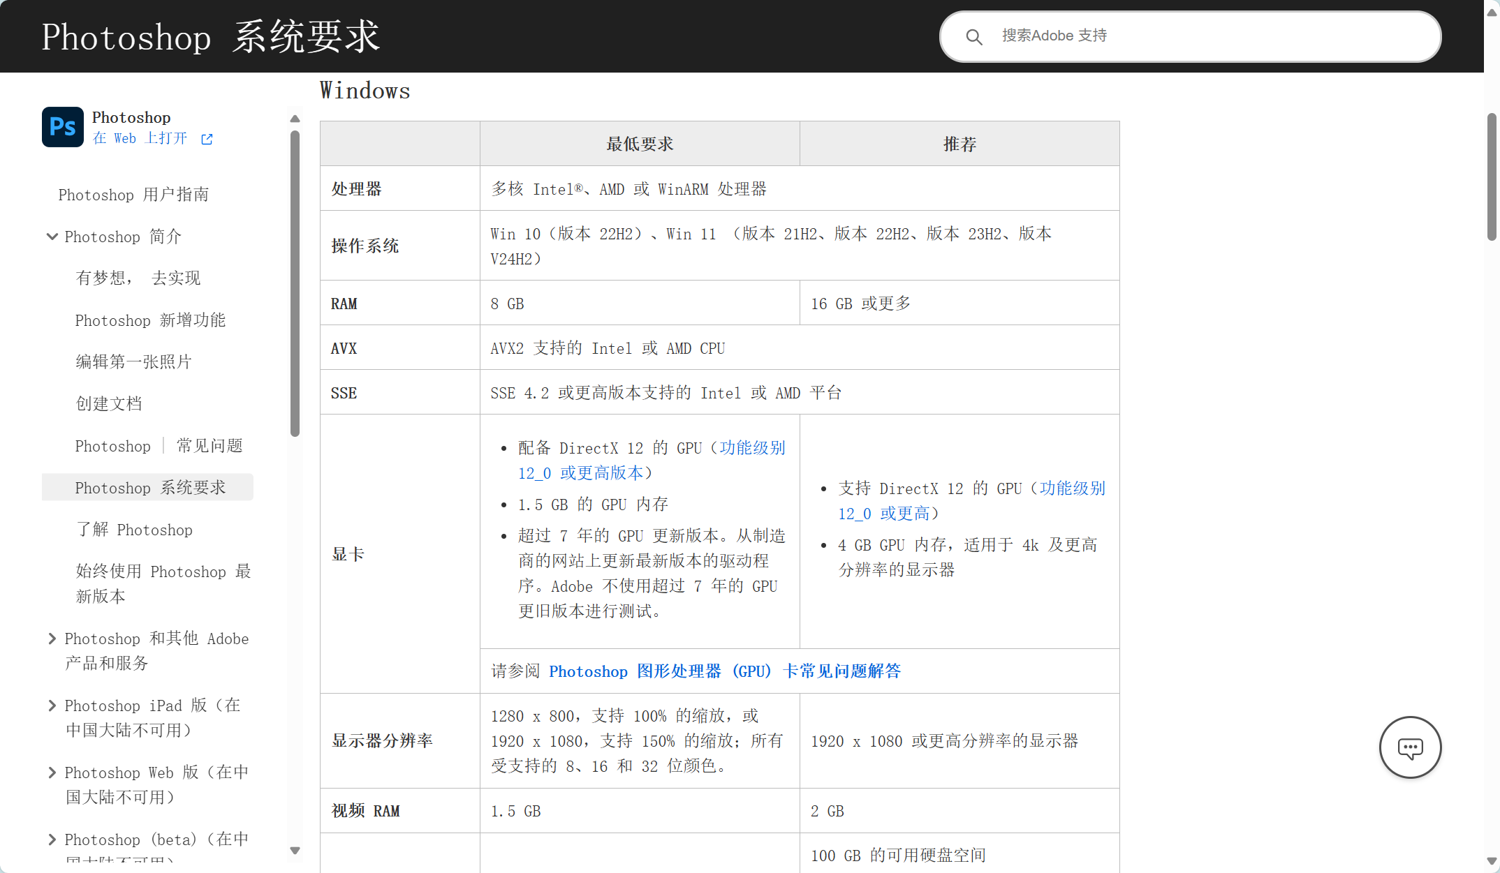This screenshot has height=873, width=1500.
Task: Expand Photoshop 和其他 Adobe 产品和服务 chevron
Action: (x=52, y=639)
